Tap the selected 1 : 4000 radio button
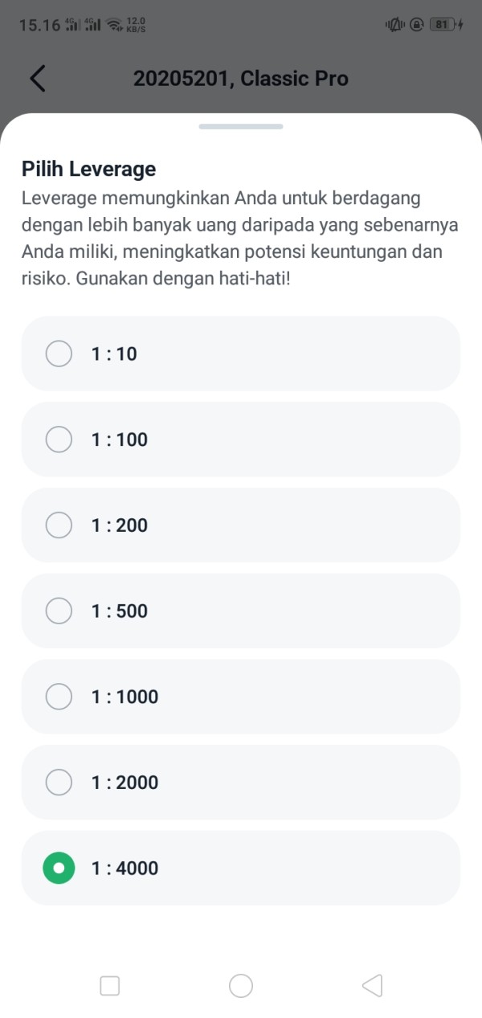Viewport: 482px width, 1018px height. (x=59, y=869)
